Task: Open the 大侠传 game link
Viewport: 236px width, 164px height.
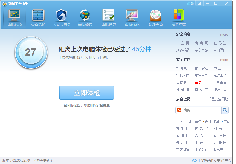Action: tap(181, 83)
